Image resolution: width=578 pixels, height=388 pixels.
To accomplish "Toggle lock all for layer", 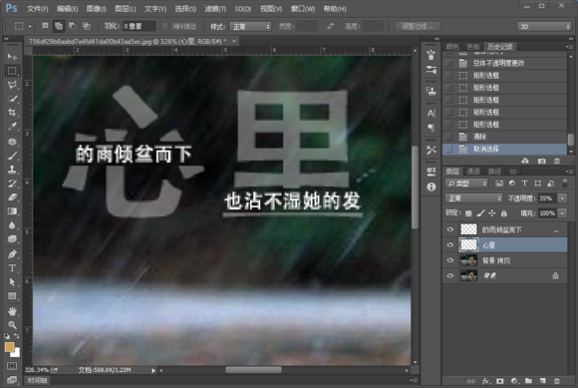I will point(504,213).
